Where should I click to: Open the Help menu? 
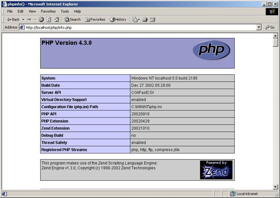click(77, 11)
